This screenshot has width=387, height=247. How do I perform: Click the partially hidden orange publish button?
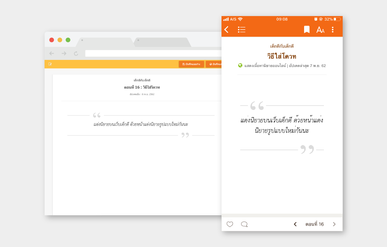214,64
